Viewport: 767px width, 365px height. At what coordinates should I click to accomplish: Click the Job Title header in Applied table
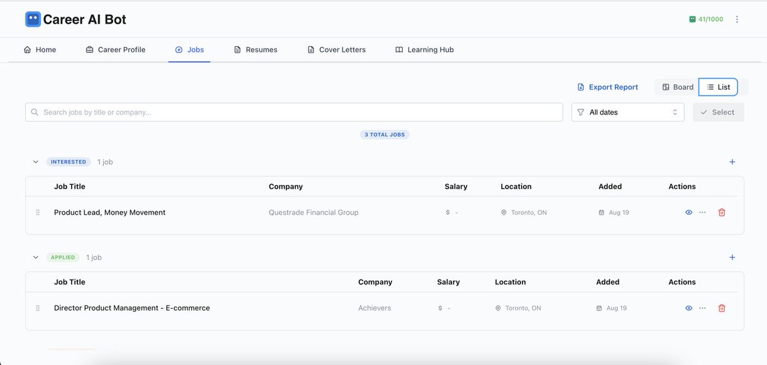pyautogui.click(x=70, y=282)
